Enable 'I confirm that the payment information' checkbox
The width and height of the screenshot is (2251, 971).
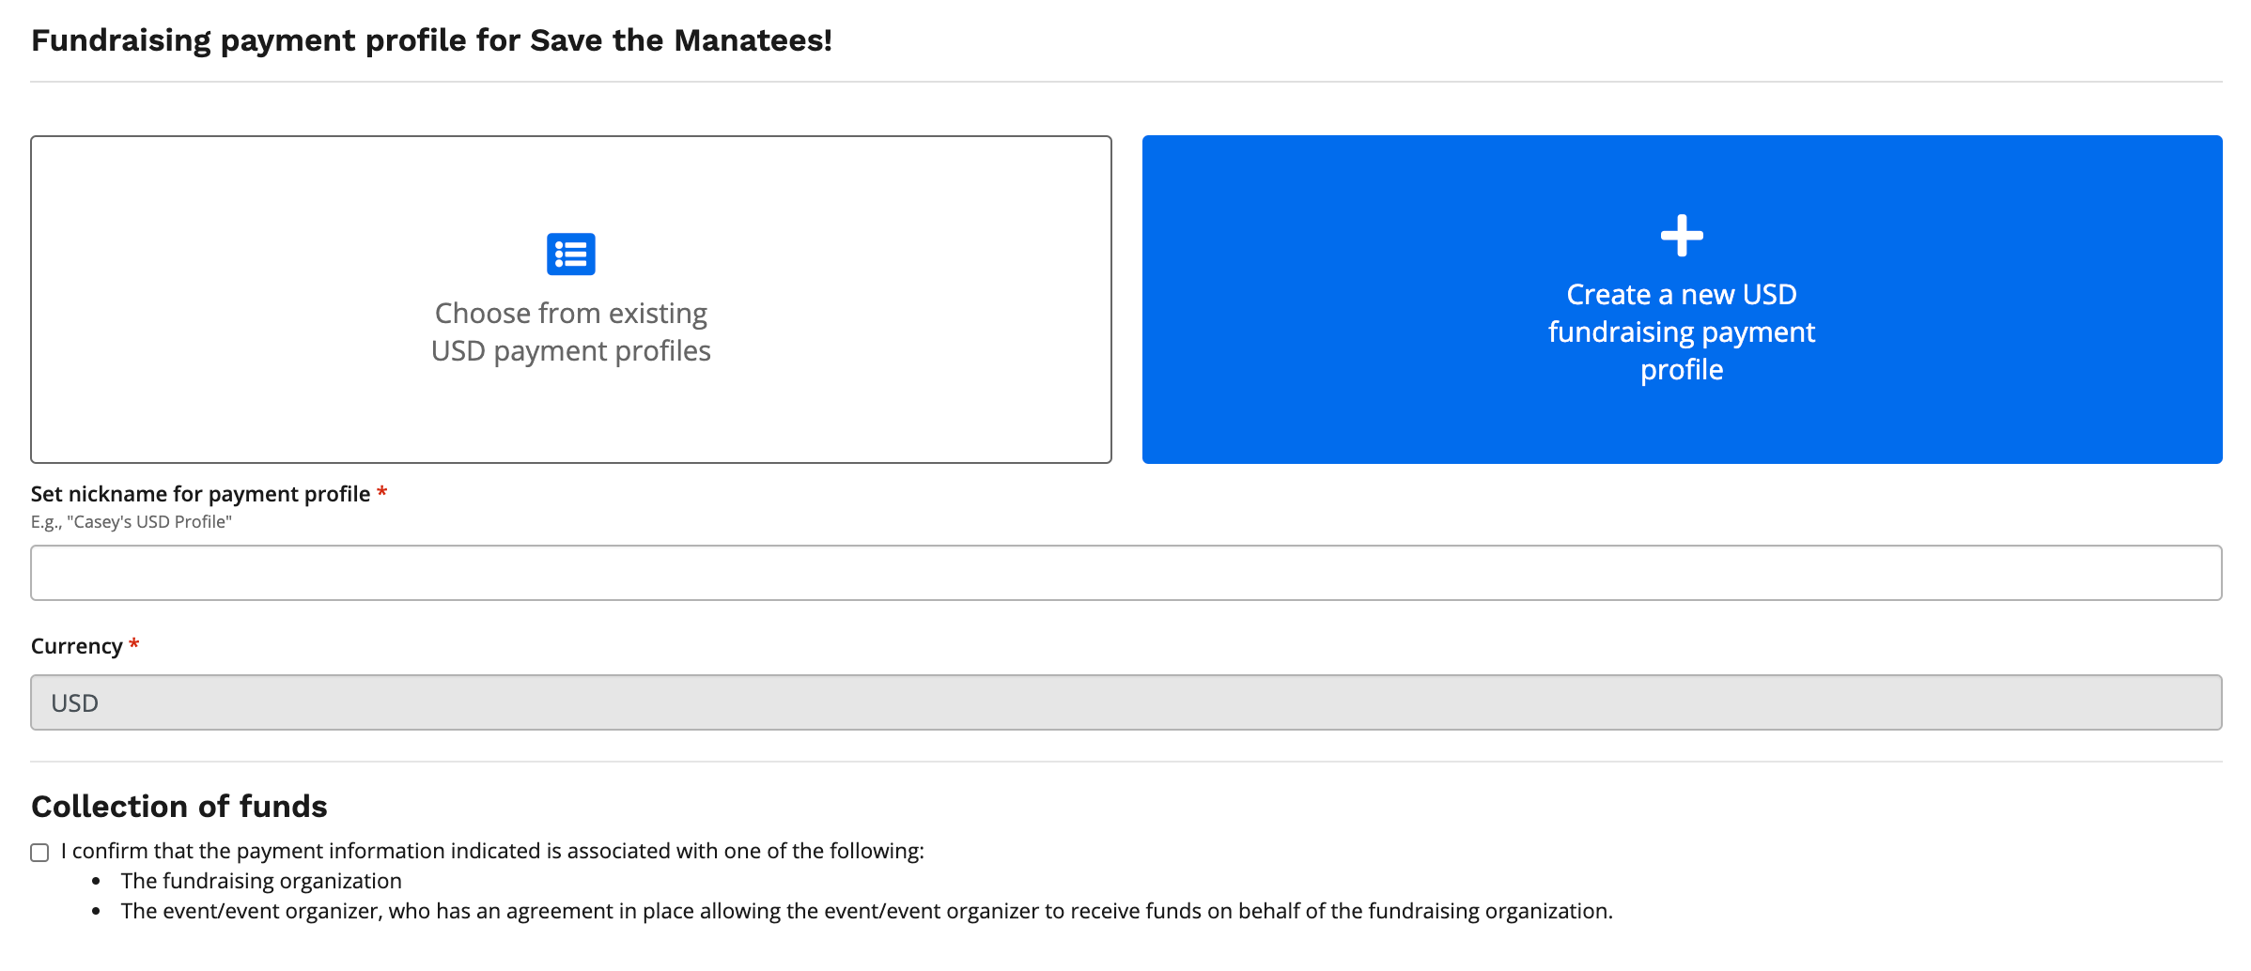39,852
